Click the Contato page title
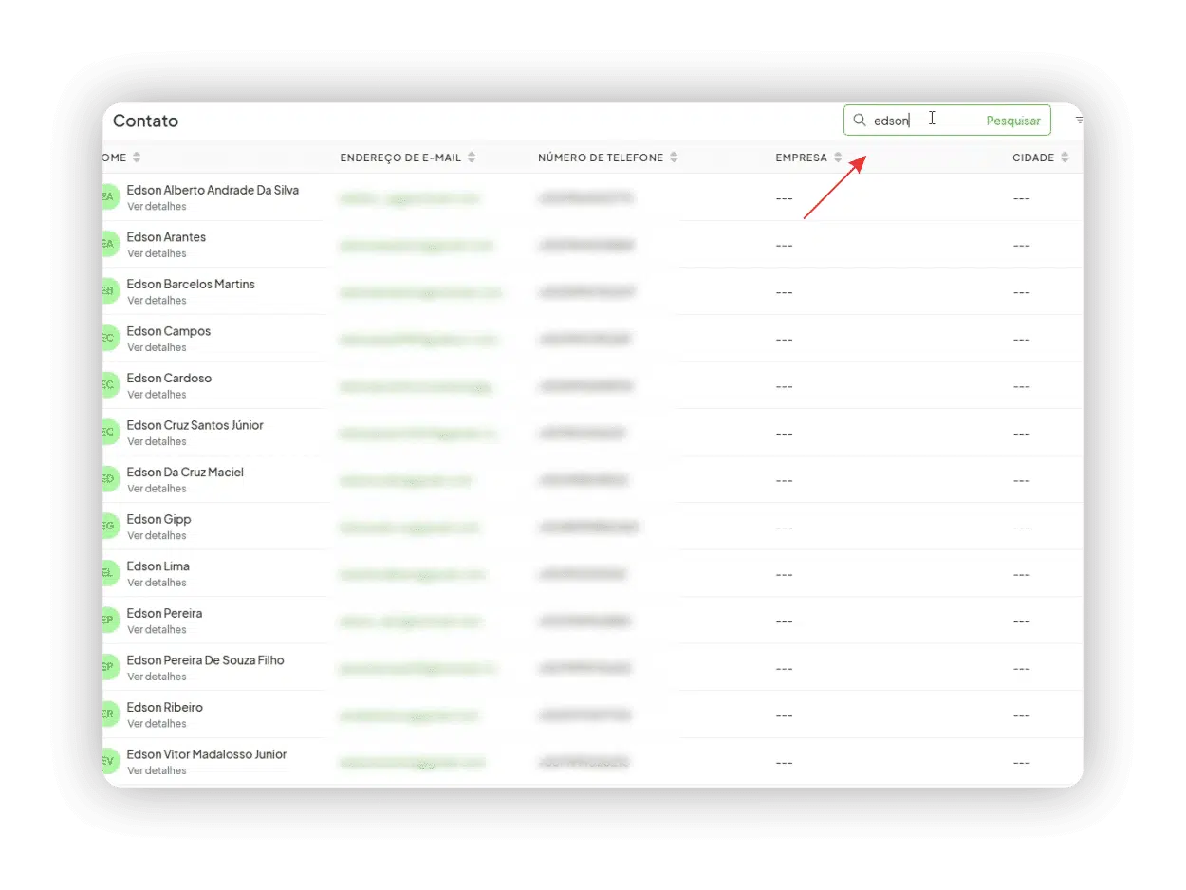This screenshot has width=1186, height=890. [145, 121]
